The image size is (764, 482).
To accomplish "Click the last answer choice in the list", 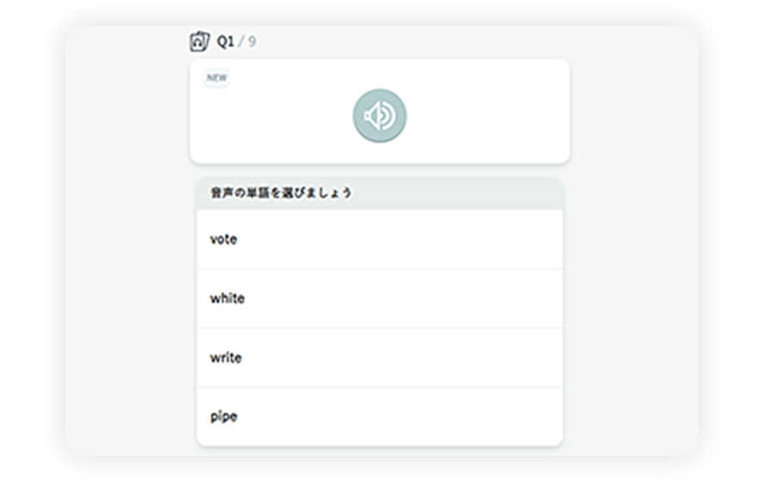I will [379, 417].
